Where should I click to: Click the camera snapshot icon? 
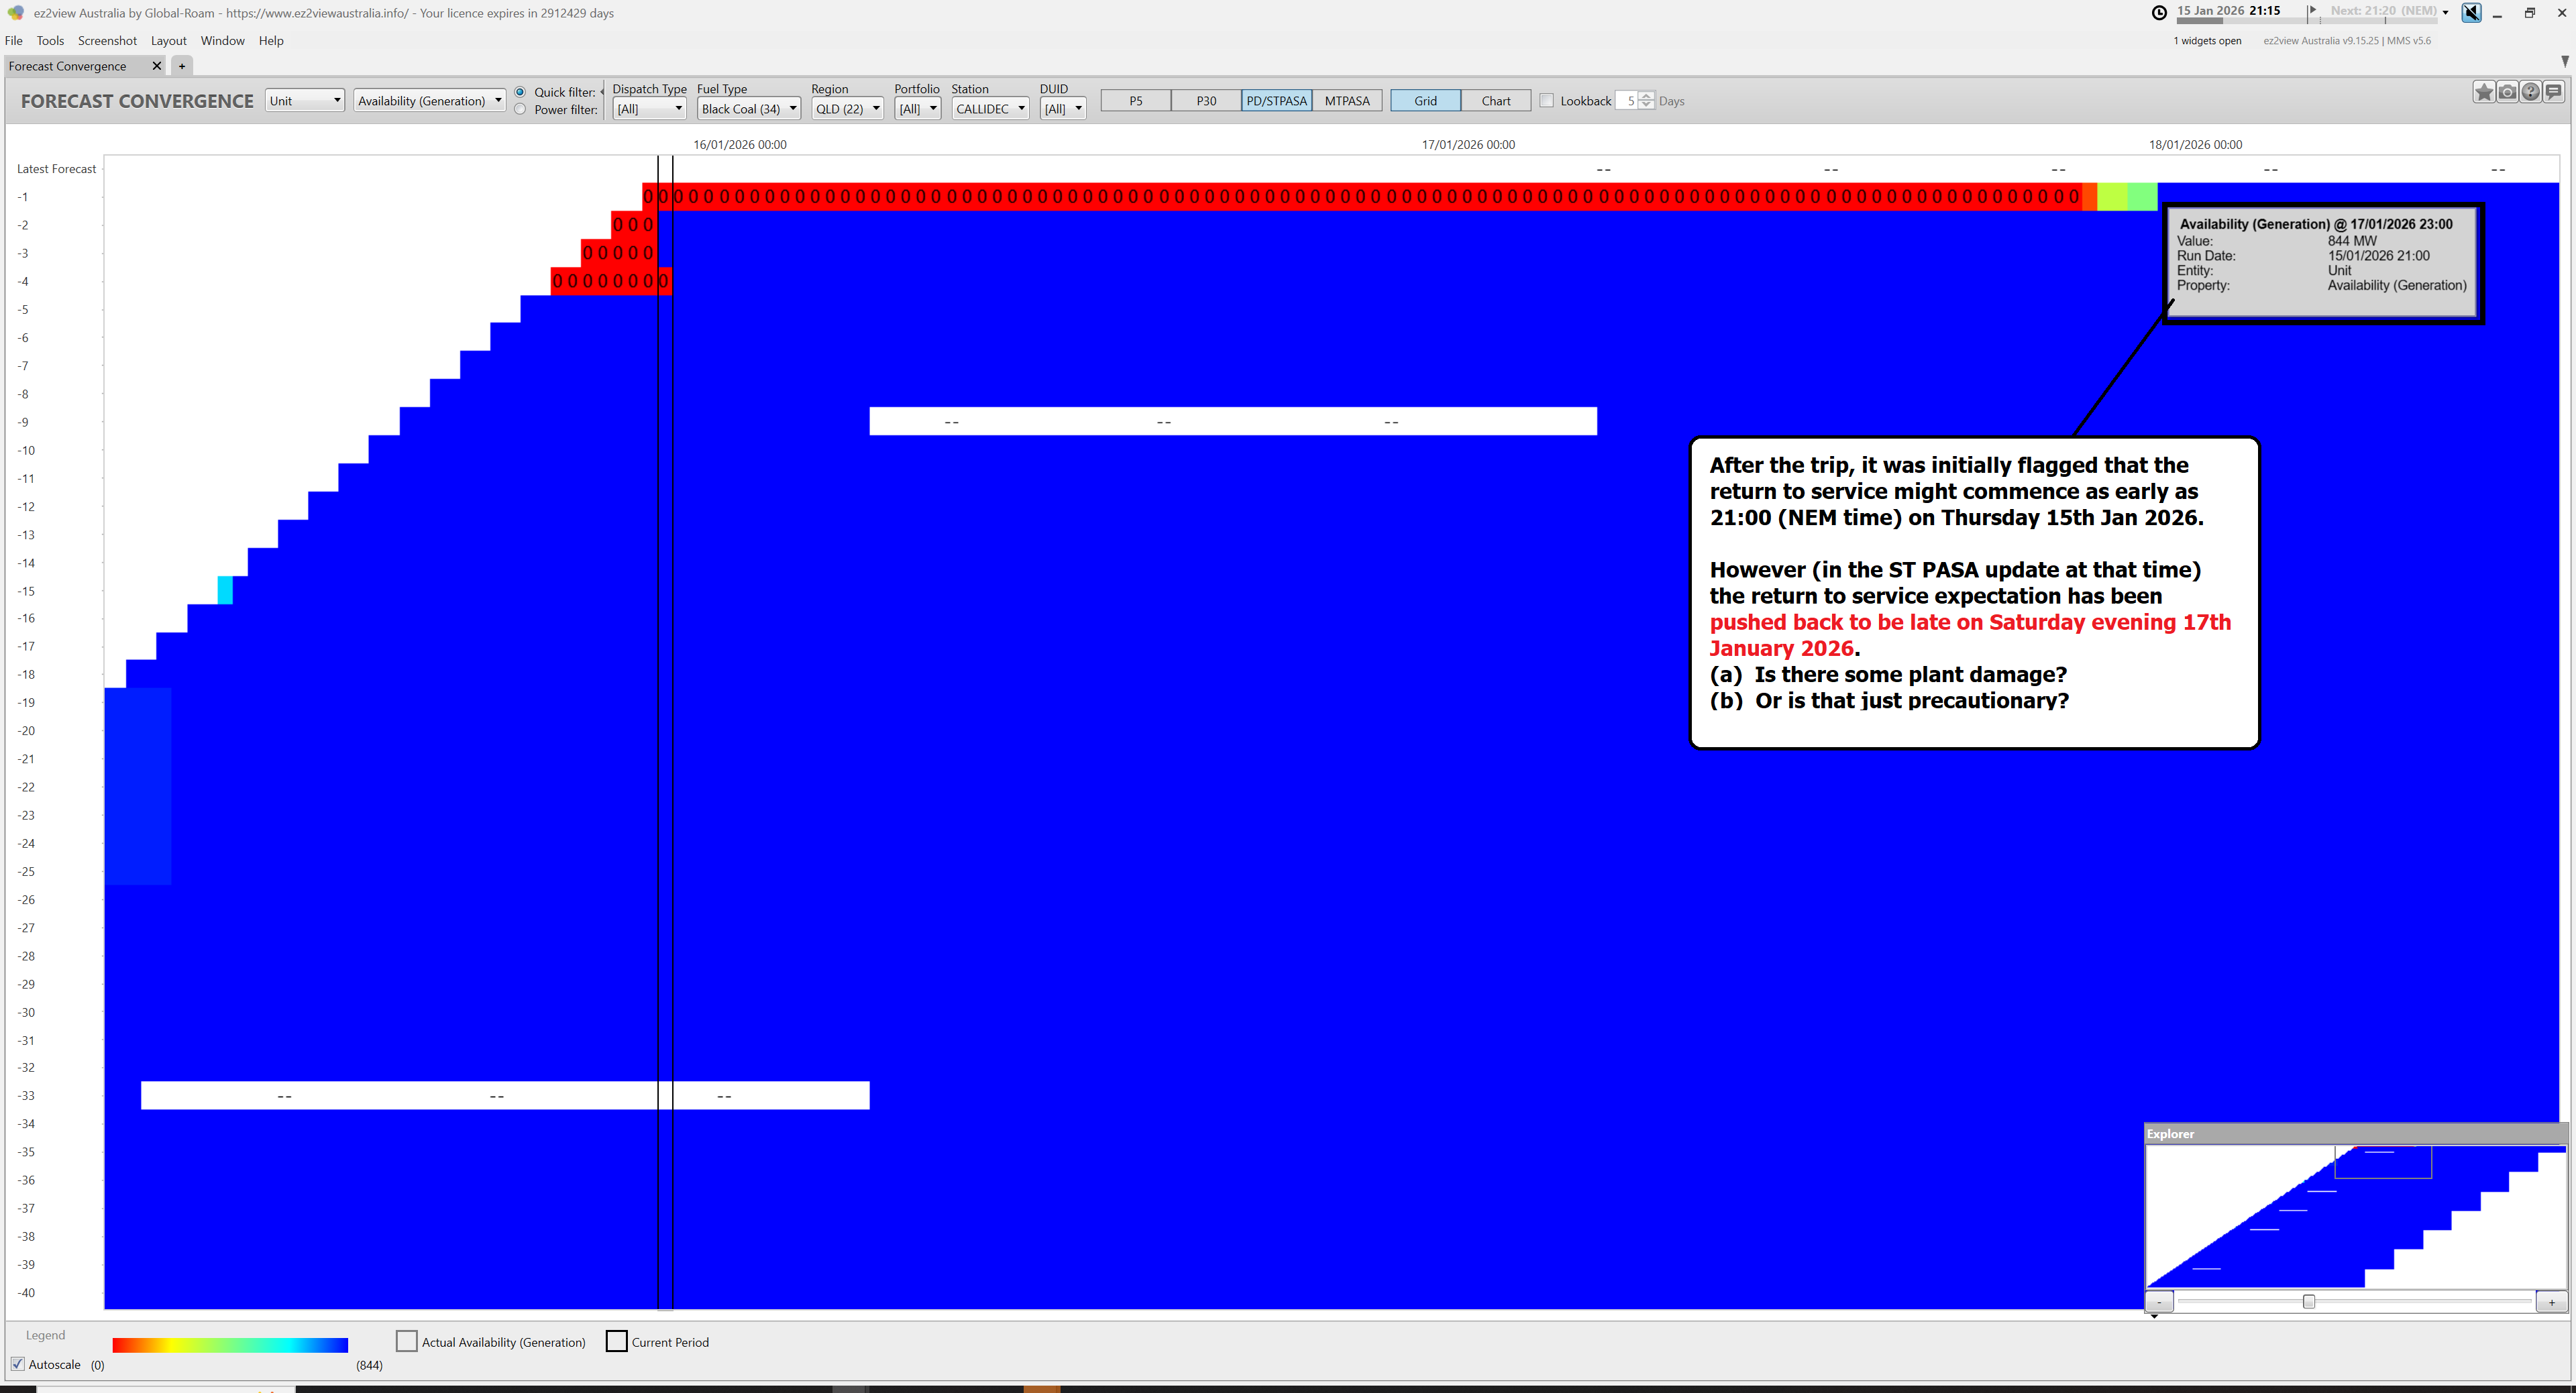pos(2507,92)
